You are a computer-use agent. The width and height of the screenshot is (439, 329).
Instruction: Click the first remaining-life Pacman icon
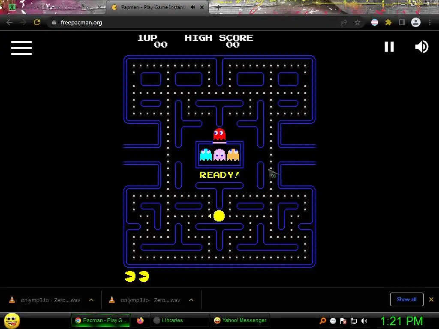[x=130, y=276]
